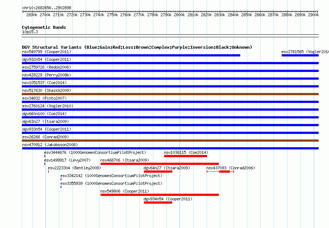Select the dgv934n54 red loss bar
Viewport: 329px width, 228px height.
tap(158, 203)
